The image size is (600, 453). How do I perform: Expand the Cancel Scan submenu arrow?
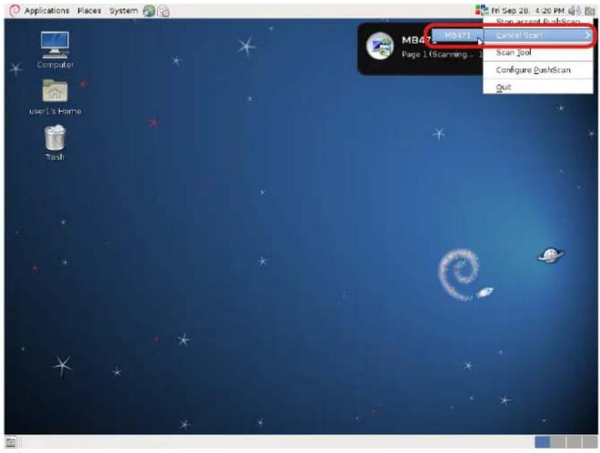click(587, 36)
